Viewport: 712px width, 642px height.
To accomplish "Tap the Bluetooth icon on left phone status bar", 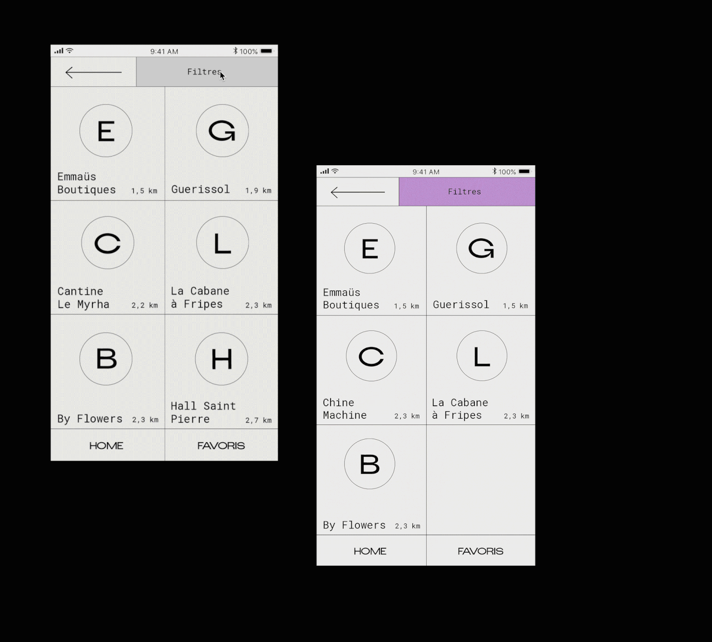I will [x=235, y=51].
